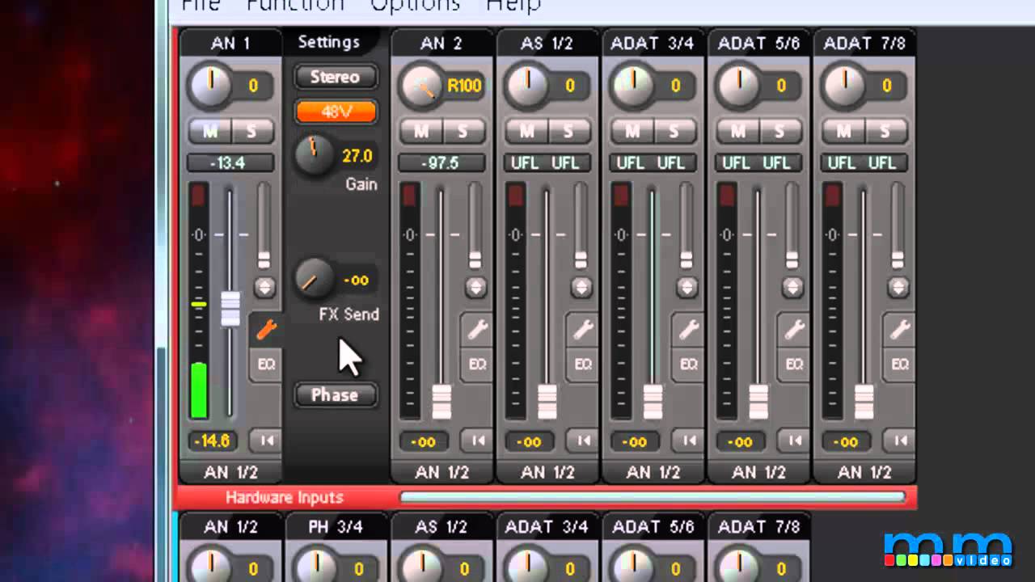Open the Help menu

pyautogui.click(x=513, y=5)
